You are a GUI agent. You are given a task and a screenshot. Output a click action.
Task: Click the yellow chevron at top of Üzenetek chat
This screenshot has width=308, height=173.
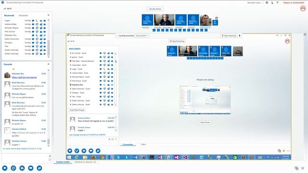click(13, 69)
